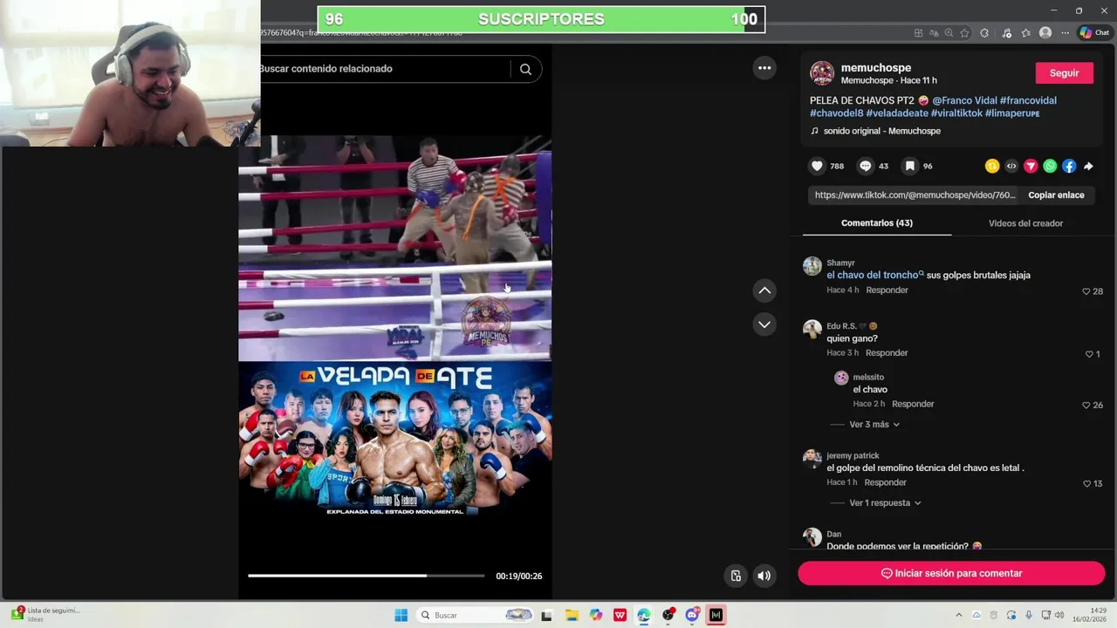Open Edge settings three-dot menu
1117x628 pixels.
tap(1065, 33)
